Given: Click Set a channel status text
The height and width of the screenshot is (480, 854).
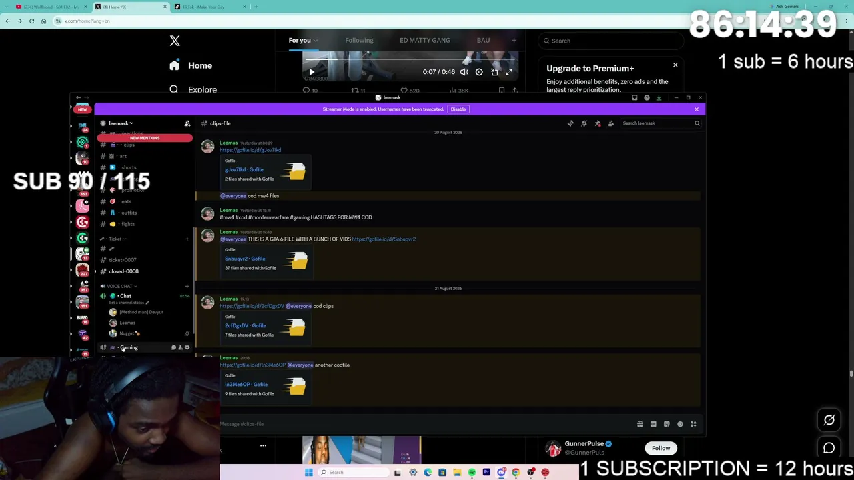Looking at the screenshot, I should (x=128, y=303).
